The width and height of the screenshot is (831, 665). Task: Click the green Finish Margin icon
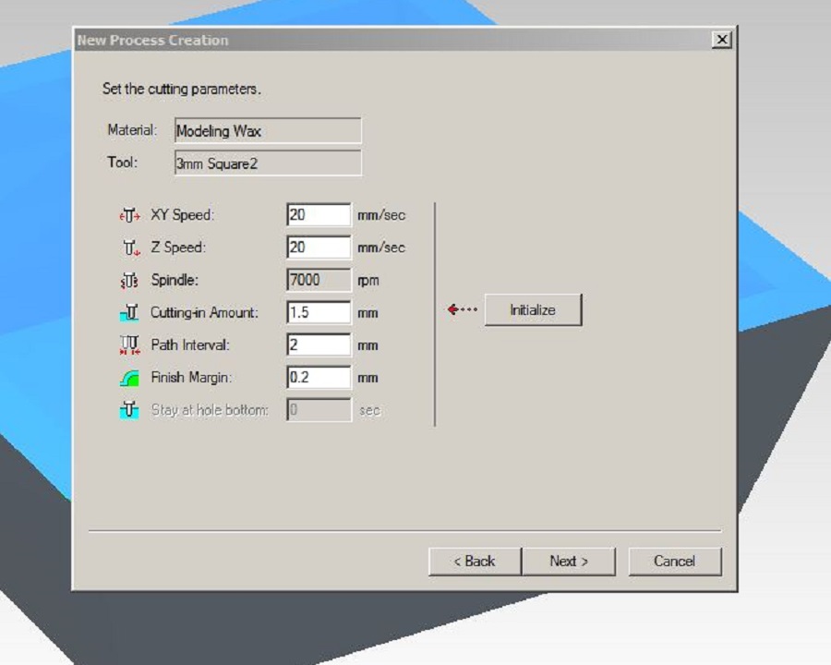pos(130,378)
